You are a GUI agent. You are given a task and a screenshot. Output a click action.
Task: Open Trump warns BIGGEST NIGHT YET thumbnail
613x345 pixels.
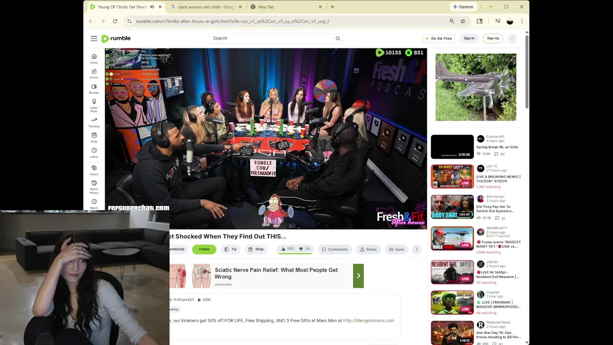pos(452,239)
